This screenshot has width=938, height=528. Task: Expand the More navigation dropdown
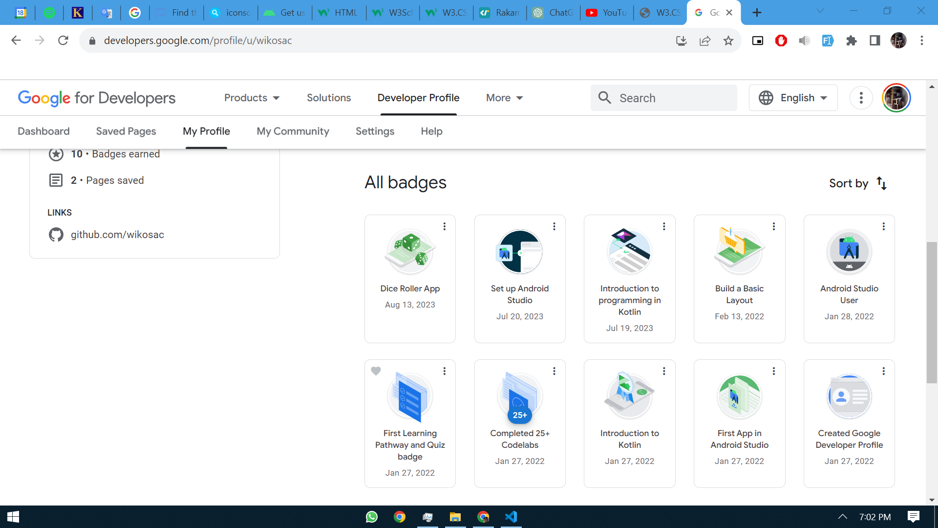click(505, 98)
